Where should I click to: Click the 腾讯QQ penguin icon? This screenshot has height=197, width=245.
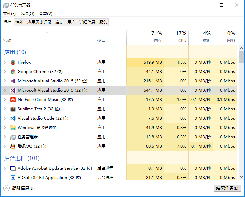click(13, 146)
